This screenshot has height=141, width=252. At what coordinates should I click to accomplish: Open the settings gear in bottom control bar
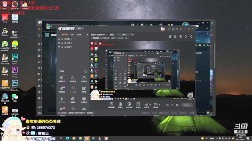tap(177, 105)
